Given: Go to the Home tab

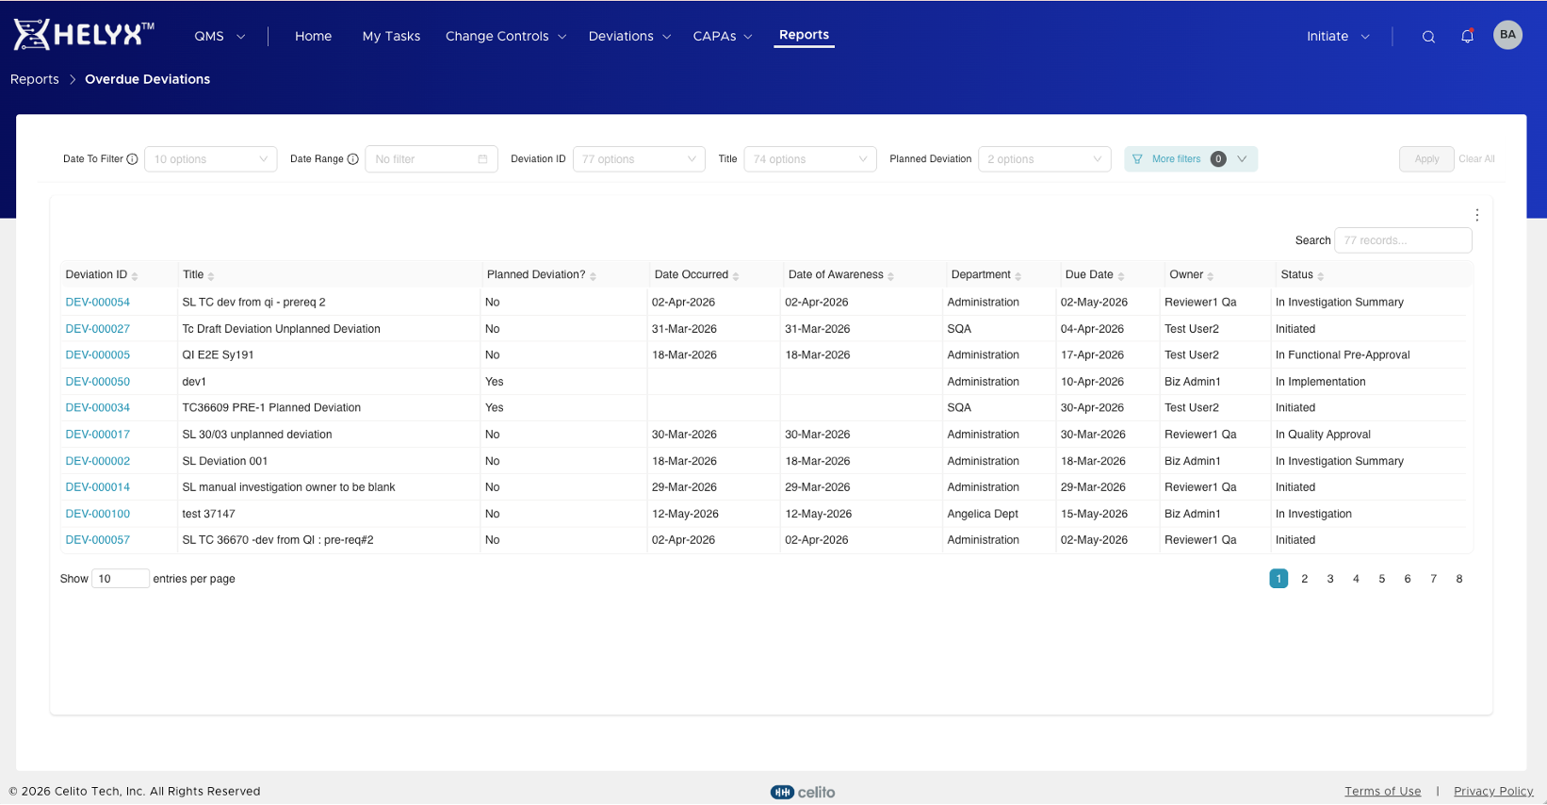Looking at the screenshot, I should [313, 36].
